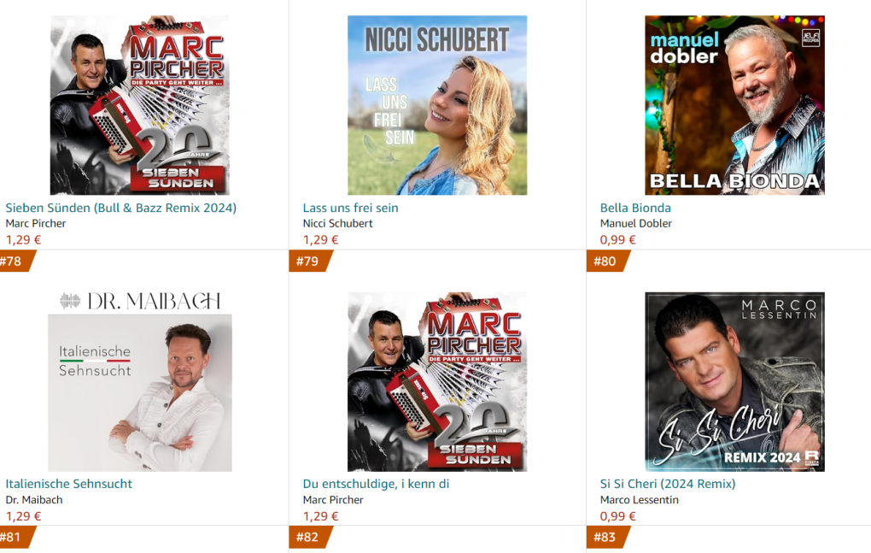871x553 pixels.
Task: Click the Manuel Dobler Bella Bionda cover art
Action: pos(734,105)
